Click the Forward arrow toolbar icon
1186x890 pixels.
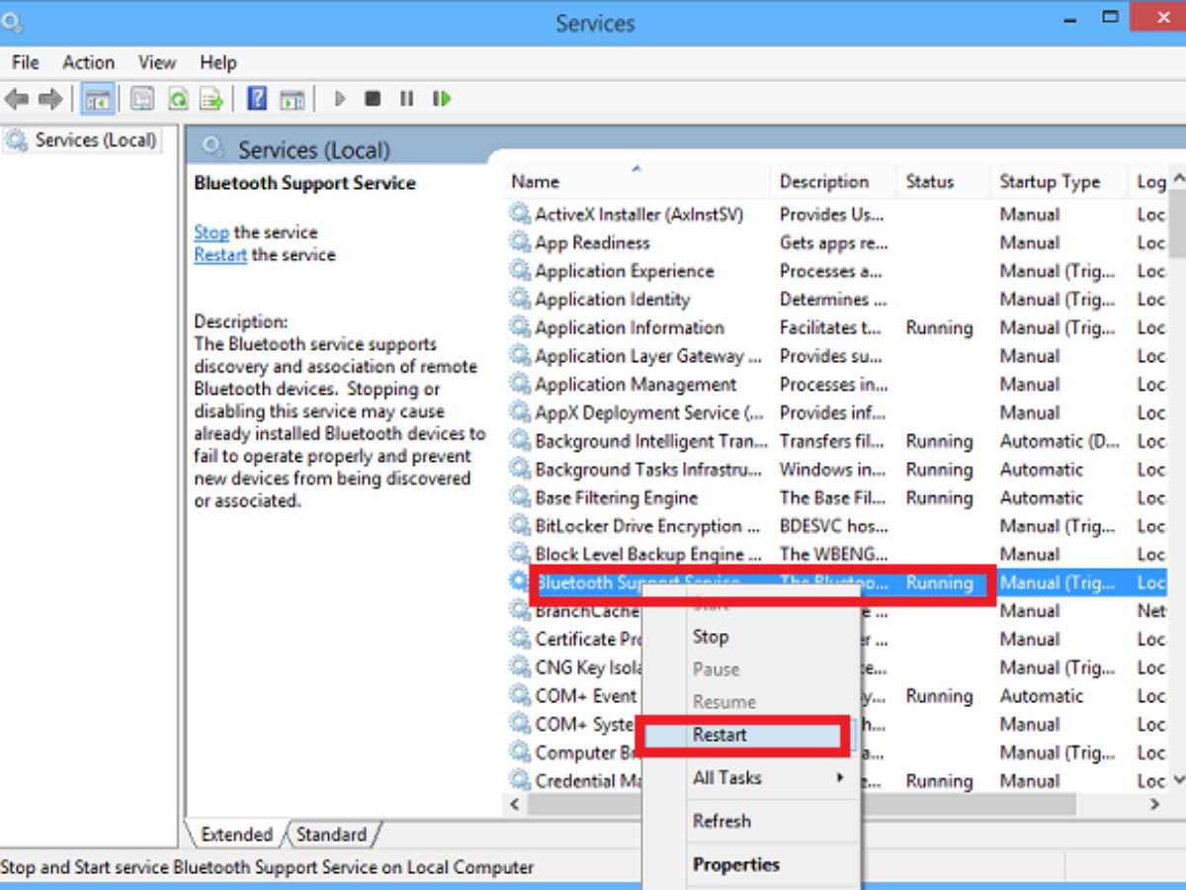click(x=50, y=99)
